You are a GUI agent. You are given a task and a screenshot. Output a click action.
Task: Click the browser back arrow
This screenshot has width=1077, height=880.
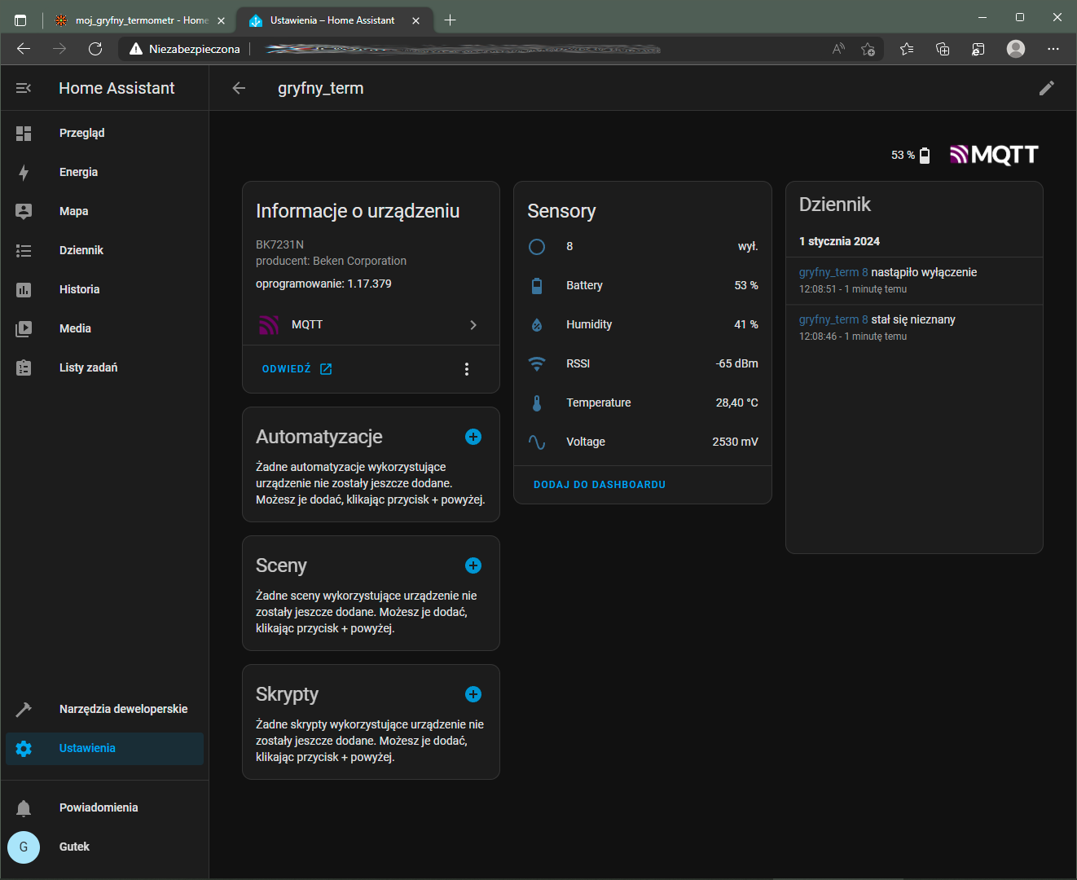pos(24,49)
